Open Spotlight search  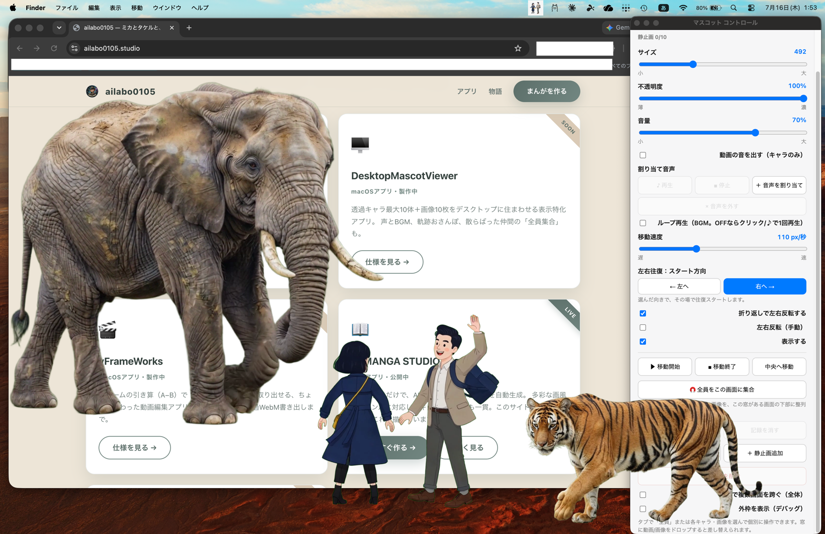coord(733,8)
